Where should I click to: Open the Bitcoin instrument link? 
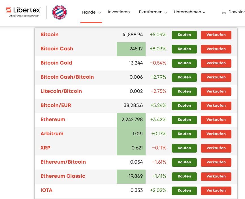pos(49,35)
